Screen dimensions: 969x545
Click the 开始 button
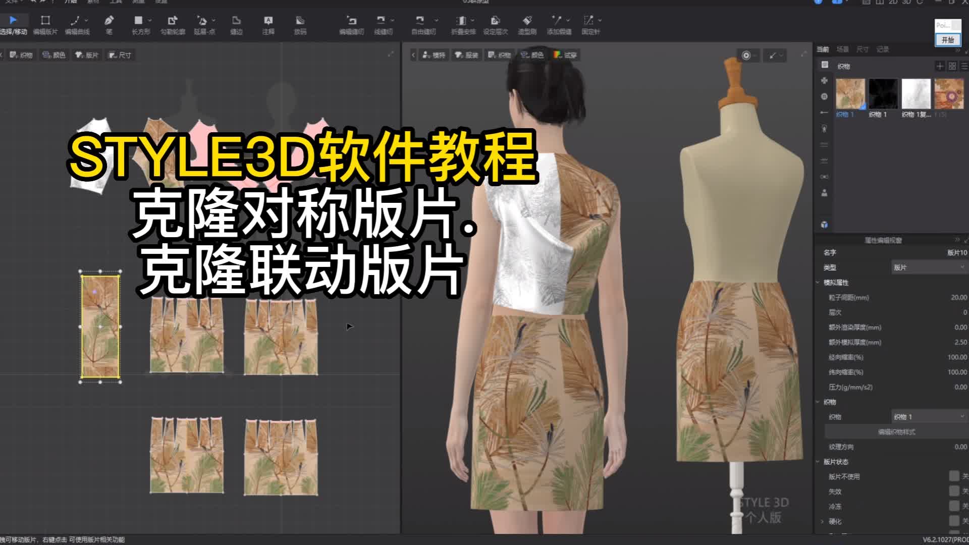[948, 40]
